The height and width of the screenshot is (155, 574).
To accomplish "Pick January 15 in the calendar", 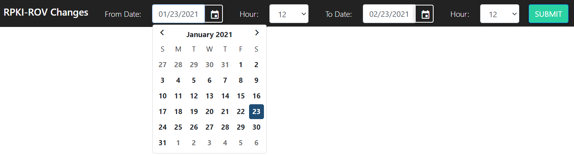I will click(x=241, y=96).
